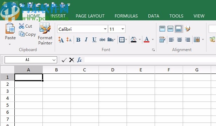The width and height of the screenshot is (216, 126).
Task: Open the Font group dialog launcher
Action: pyautogui.click(x=153, y=50)
